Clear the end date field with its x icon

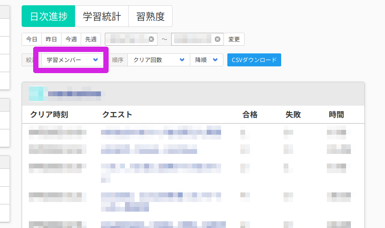218,39
